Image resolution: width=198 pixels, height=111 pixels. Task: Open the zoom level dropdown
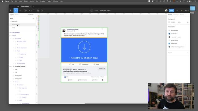(x=187, y=10)
